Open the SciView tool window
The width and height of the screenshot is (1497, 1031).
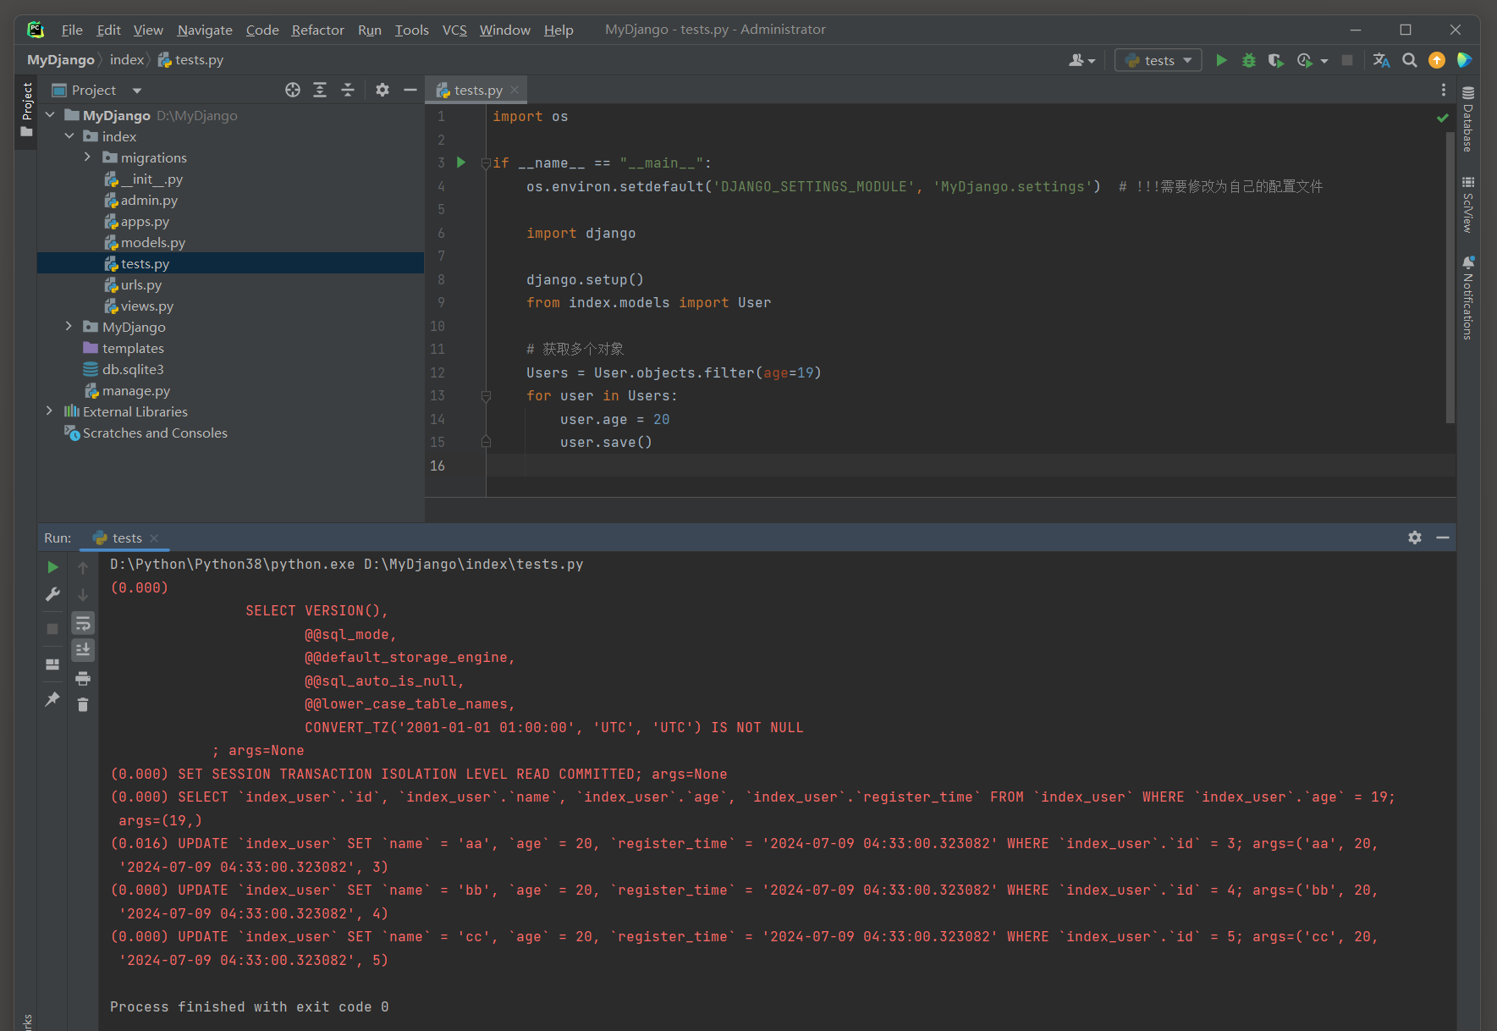(1468, 204)
